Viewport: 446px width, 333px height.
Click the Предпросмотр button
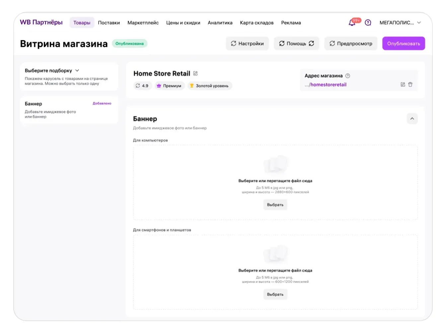click(x=351, y=44)
